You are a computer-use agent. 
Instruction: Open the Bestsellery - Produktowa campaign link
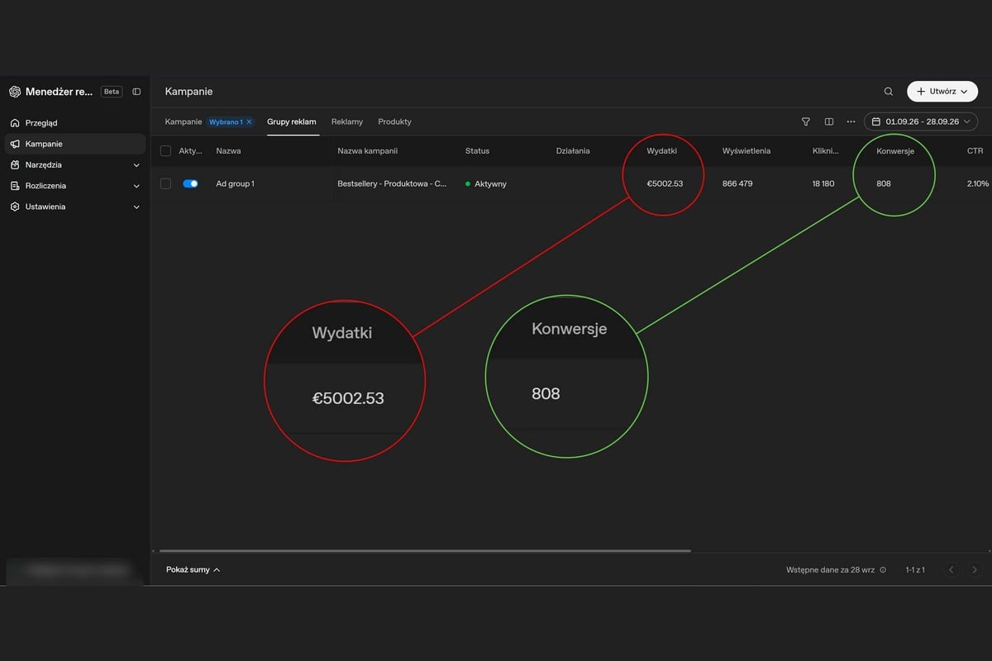[392, 183]
